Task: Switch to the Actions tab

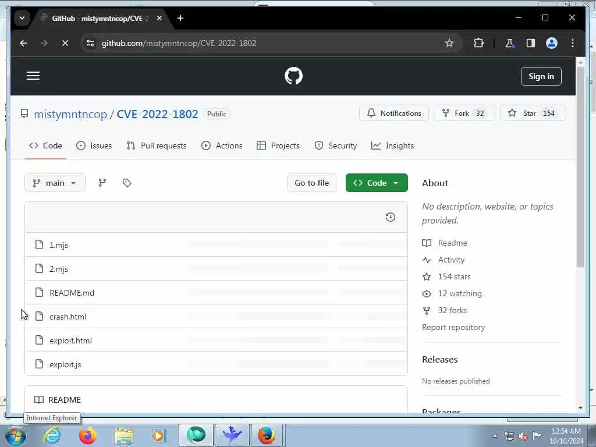Action: [222, 146]
